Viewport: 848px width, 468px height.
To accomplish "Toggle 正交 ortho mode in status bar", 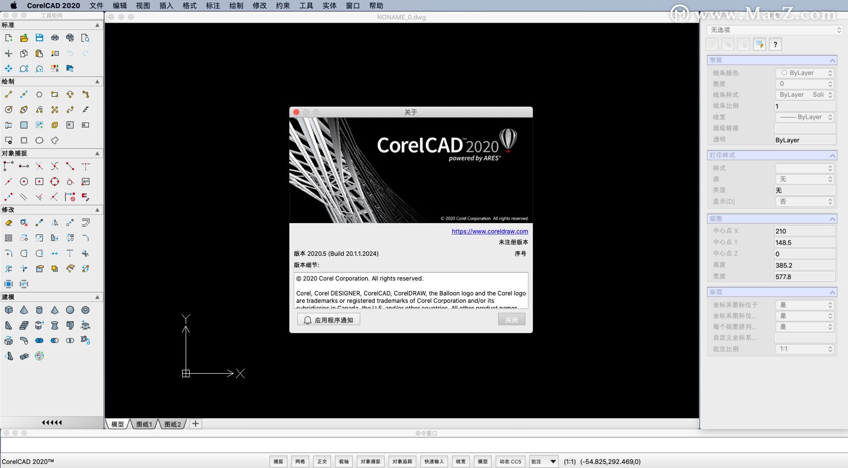I will 322,462.
